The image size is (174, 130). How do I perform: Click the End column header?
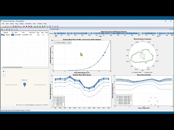23,32
